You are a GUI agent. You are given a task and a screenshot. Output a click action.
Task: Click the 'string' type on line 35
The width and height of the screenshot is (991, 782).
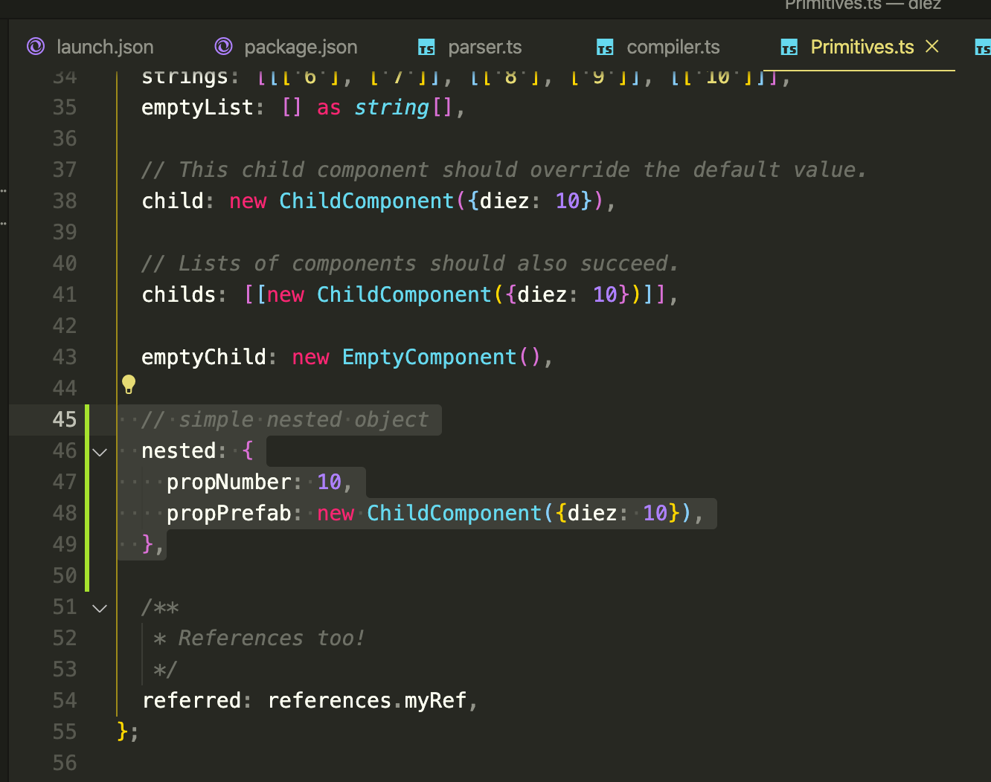[391, 108]
